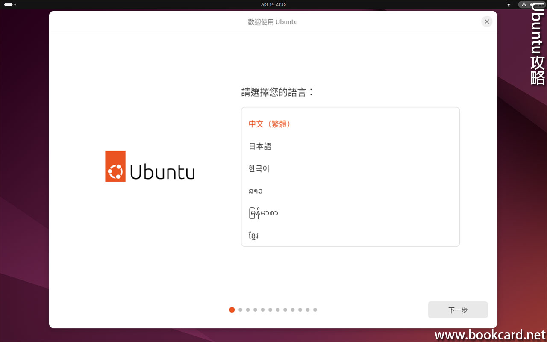Click the 請選擇您的語言 heading

pyautogui.click(x=277, y=92)
